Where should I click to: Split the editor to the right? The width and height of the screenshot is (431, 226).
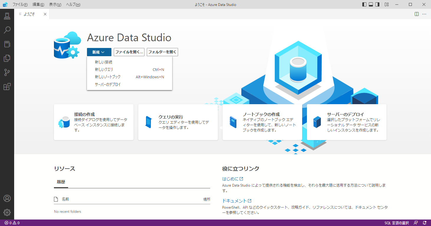(417, 14)
